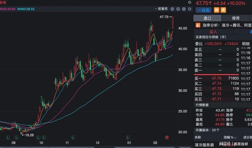Viewport: 252px width, 148px height.
Task: Open the 前复权 adjustment dropdown
Action: (161, 9)
